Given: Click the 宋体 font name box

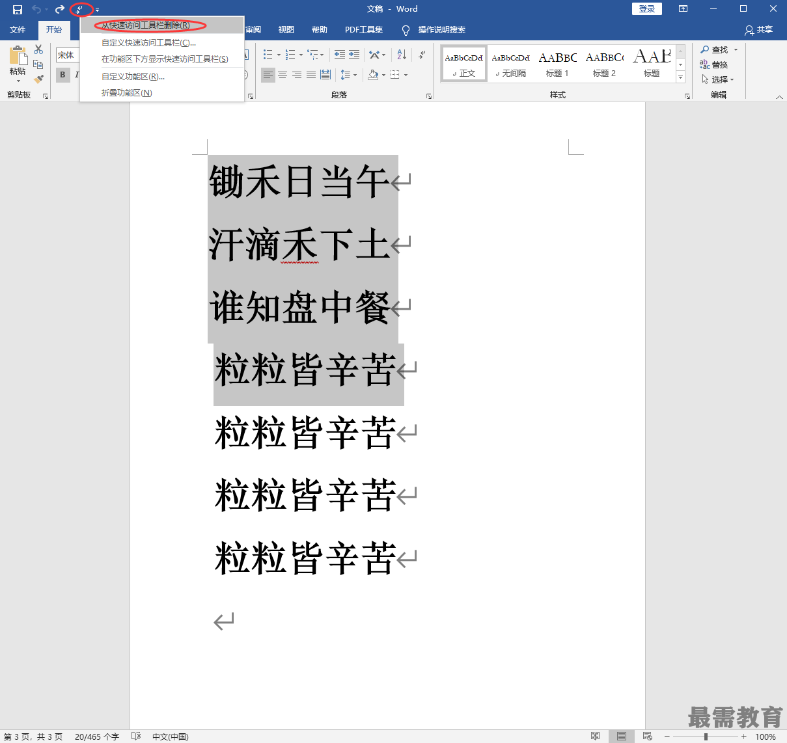Looking at the screenshot, I should (68, 55).
